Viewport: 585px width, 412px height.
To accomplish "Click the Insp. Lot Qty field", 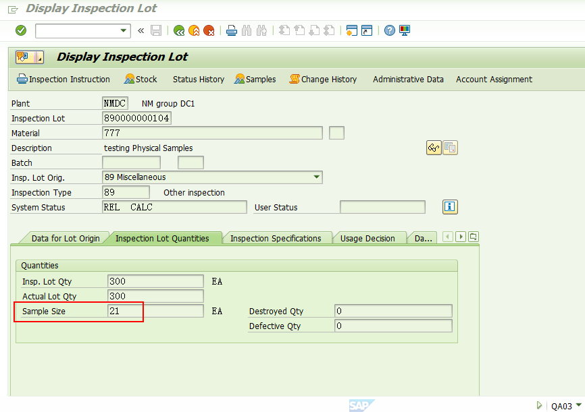I will point(155,282).
